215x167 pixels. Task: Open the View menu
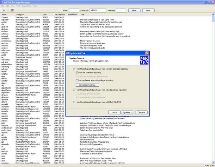tap(12, 6)
